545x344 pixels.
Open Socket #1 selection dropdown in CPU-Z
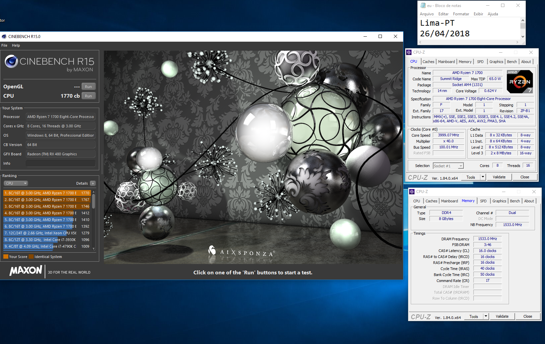pos(448,166)
